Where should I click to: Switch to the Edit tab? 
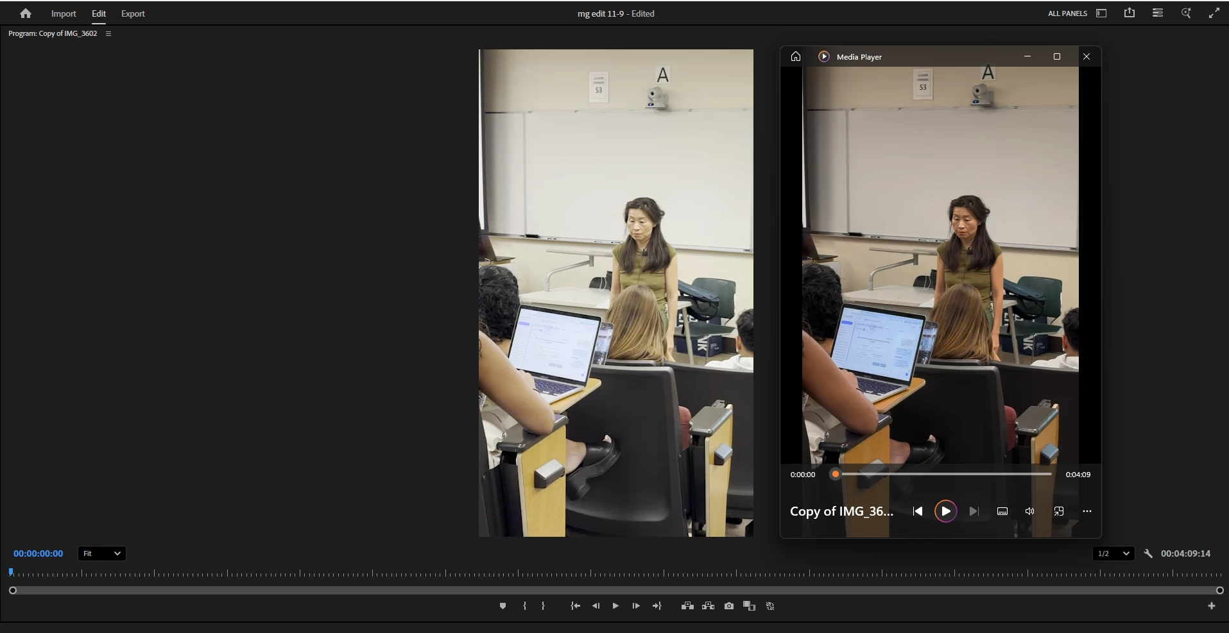[99, 13]
